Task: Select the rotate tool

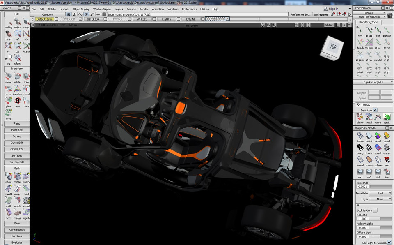Action: click(17, 77)
